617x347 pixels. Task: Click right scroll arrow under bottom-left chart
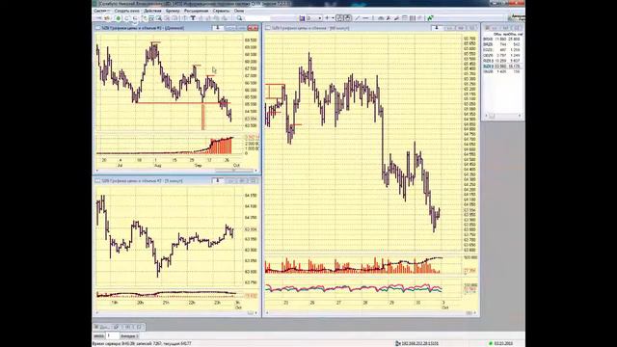click(x=256, y=313)
